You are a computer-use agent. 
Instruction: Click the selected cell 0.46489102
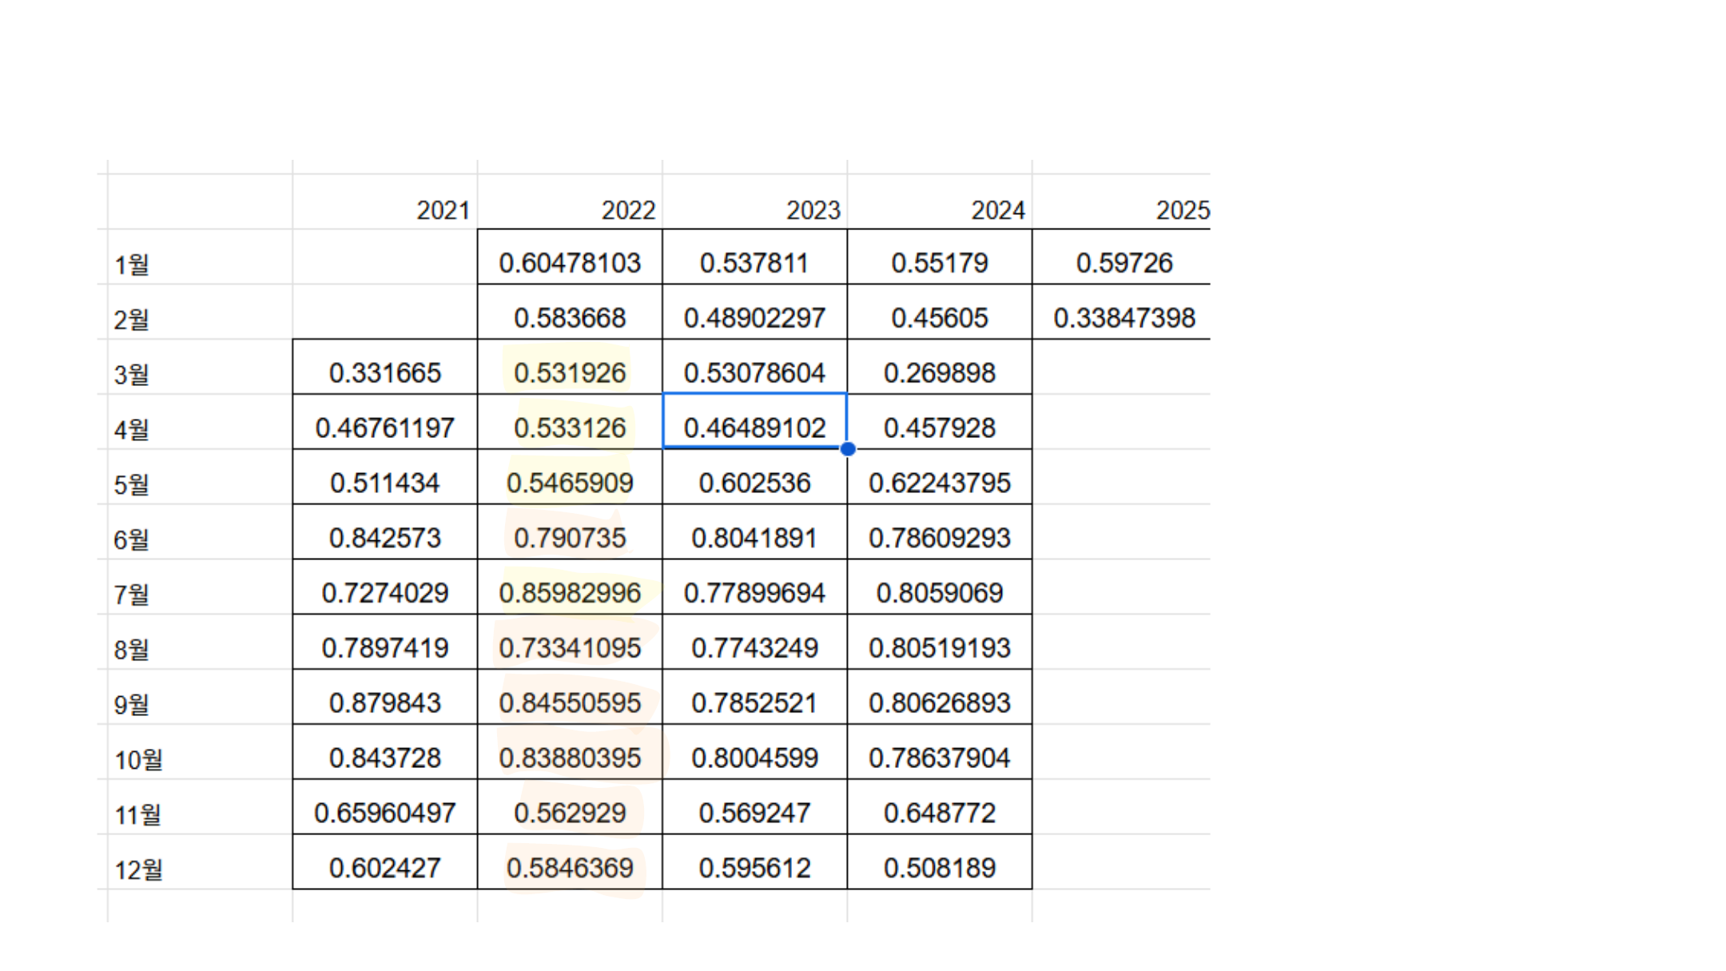754,428
